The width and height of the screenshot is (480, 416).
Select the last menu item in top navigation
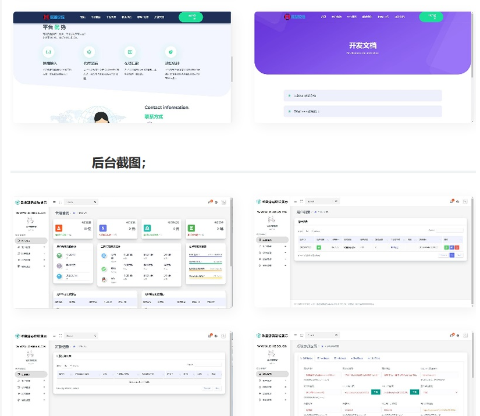158,17
